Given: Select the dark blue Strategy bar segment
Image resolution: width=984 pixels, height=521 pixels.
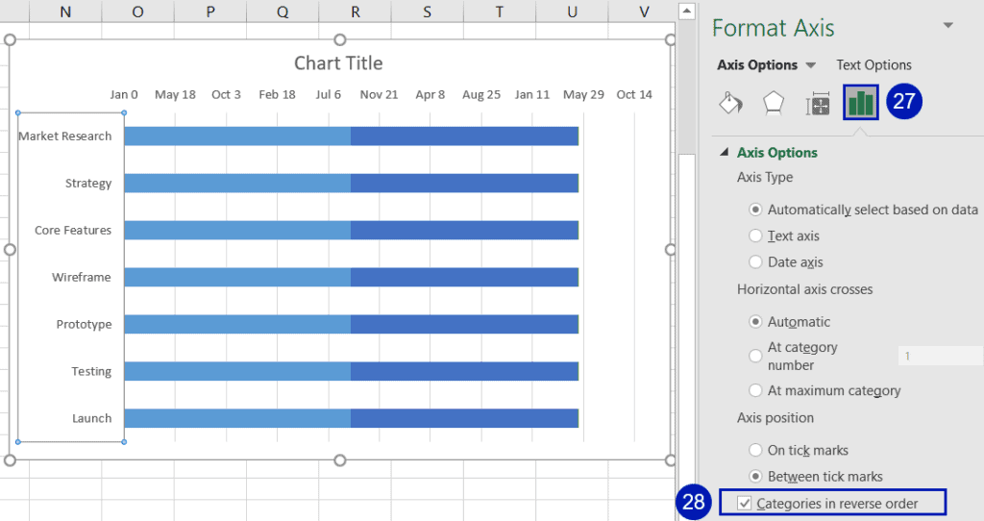Looking at the screenshot, I should click(x=464, y=184).
